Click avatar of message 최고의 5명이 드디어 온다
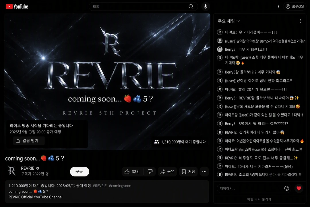The height and width of the screenshot is (207, 310). [220, 175]
